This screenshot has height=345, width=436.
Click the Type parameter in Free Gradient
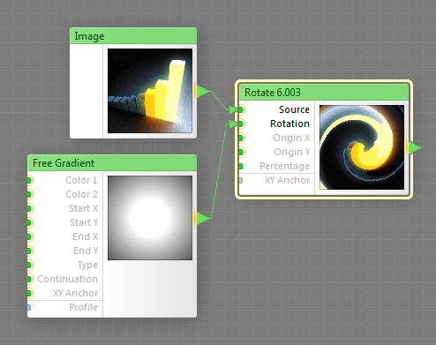[x=87, y=265]
